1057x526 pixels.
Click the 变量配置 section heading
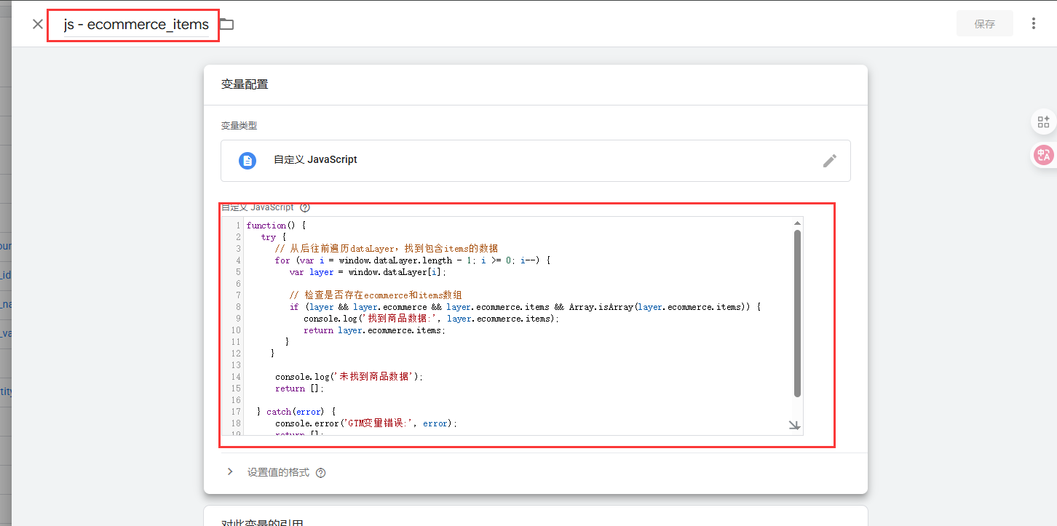[245, 84]
